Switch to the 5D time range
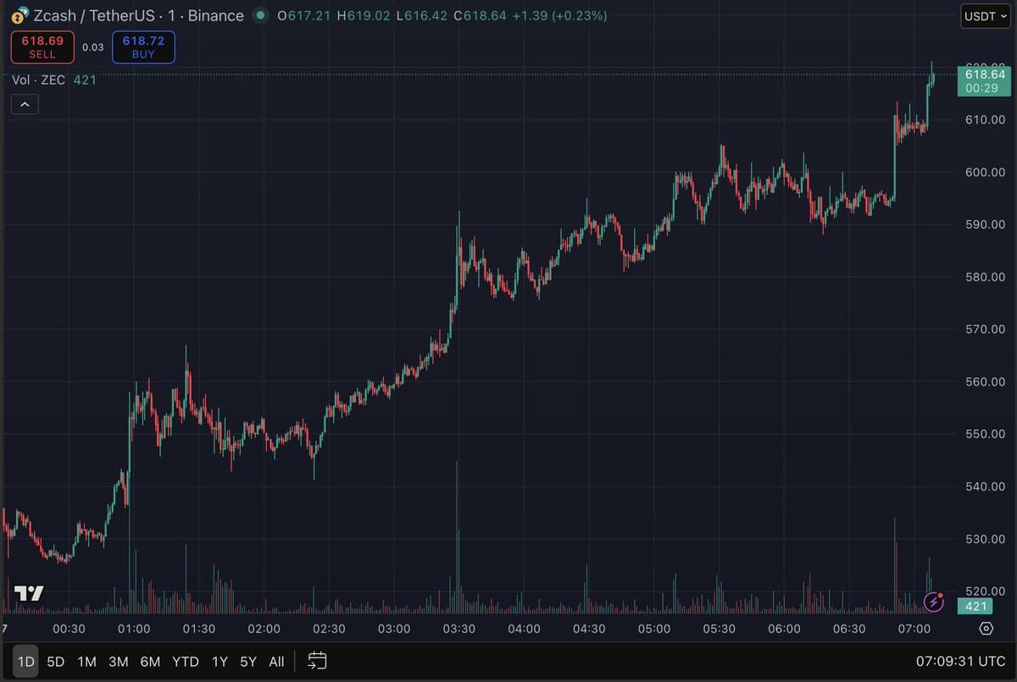This screenshot has height=682, width=1017. tap(56, 661)
